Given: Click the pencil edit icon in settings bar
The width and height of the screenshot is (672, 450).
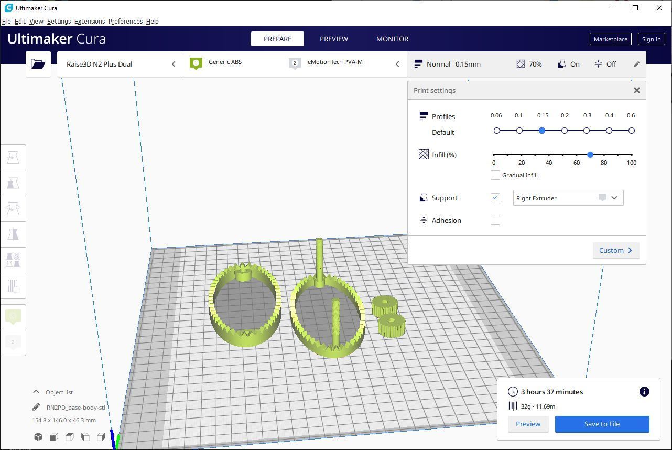Looking at the screenshot, I should click(x=636, y=64).
